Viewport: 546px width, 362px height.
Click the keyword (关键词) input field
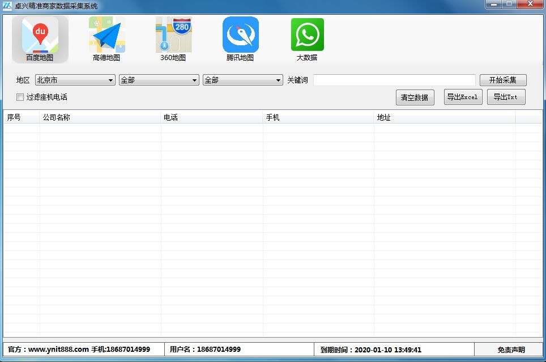click(394, 80)
